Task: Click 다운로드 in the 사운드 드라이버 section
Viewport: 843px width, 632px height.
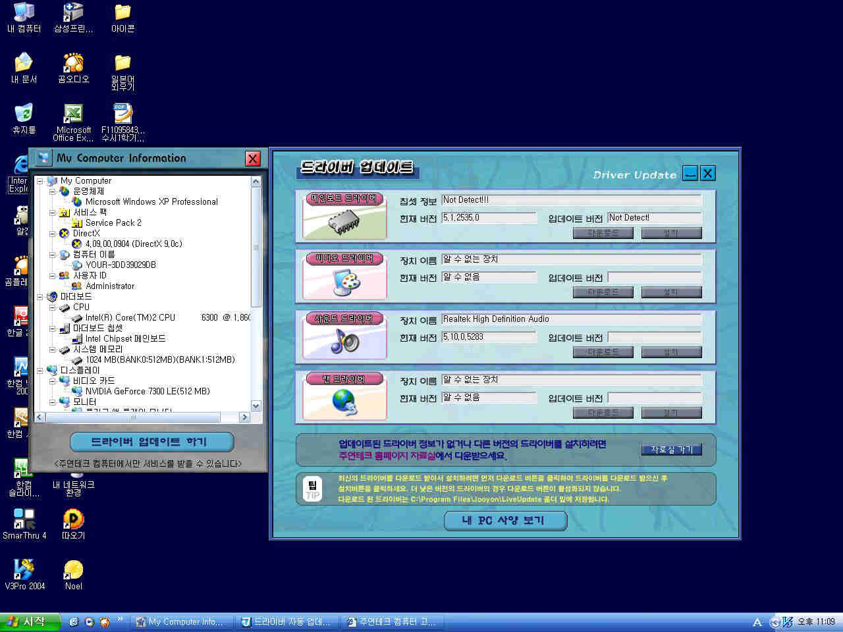Action: coord(603,352)
